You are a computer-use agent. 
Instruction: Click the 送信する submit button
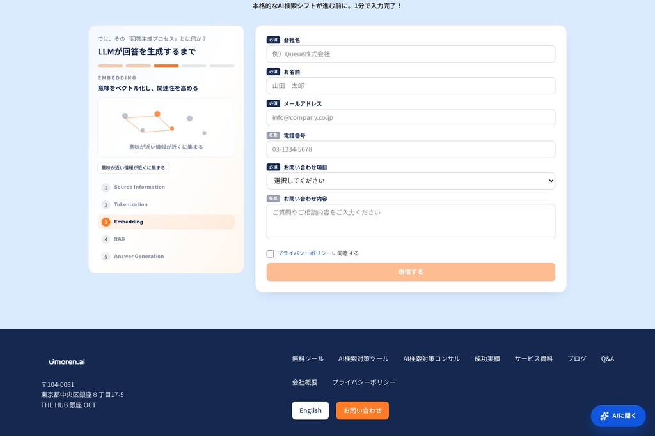point(411,272)
